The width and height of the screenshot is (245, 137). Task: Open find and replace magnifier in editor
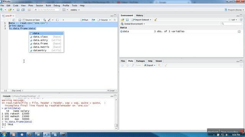[44, 20]
